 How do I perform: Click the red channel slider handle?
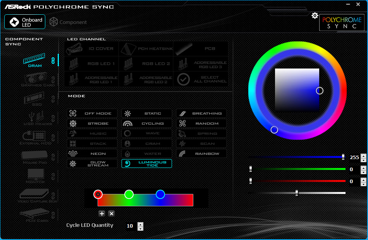tap(250, 181)
